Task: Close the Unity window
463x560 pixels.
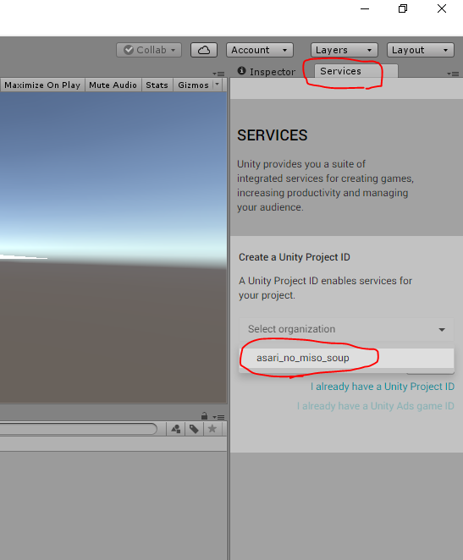Action: 442,8
